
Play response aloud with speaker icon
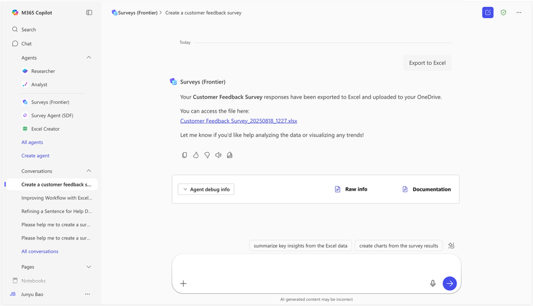pos(218,155)
